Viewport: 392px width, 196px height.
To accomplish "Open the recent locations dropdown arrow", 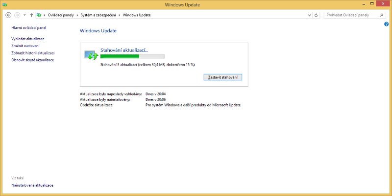I will [x=25, y=15].
